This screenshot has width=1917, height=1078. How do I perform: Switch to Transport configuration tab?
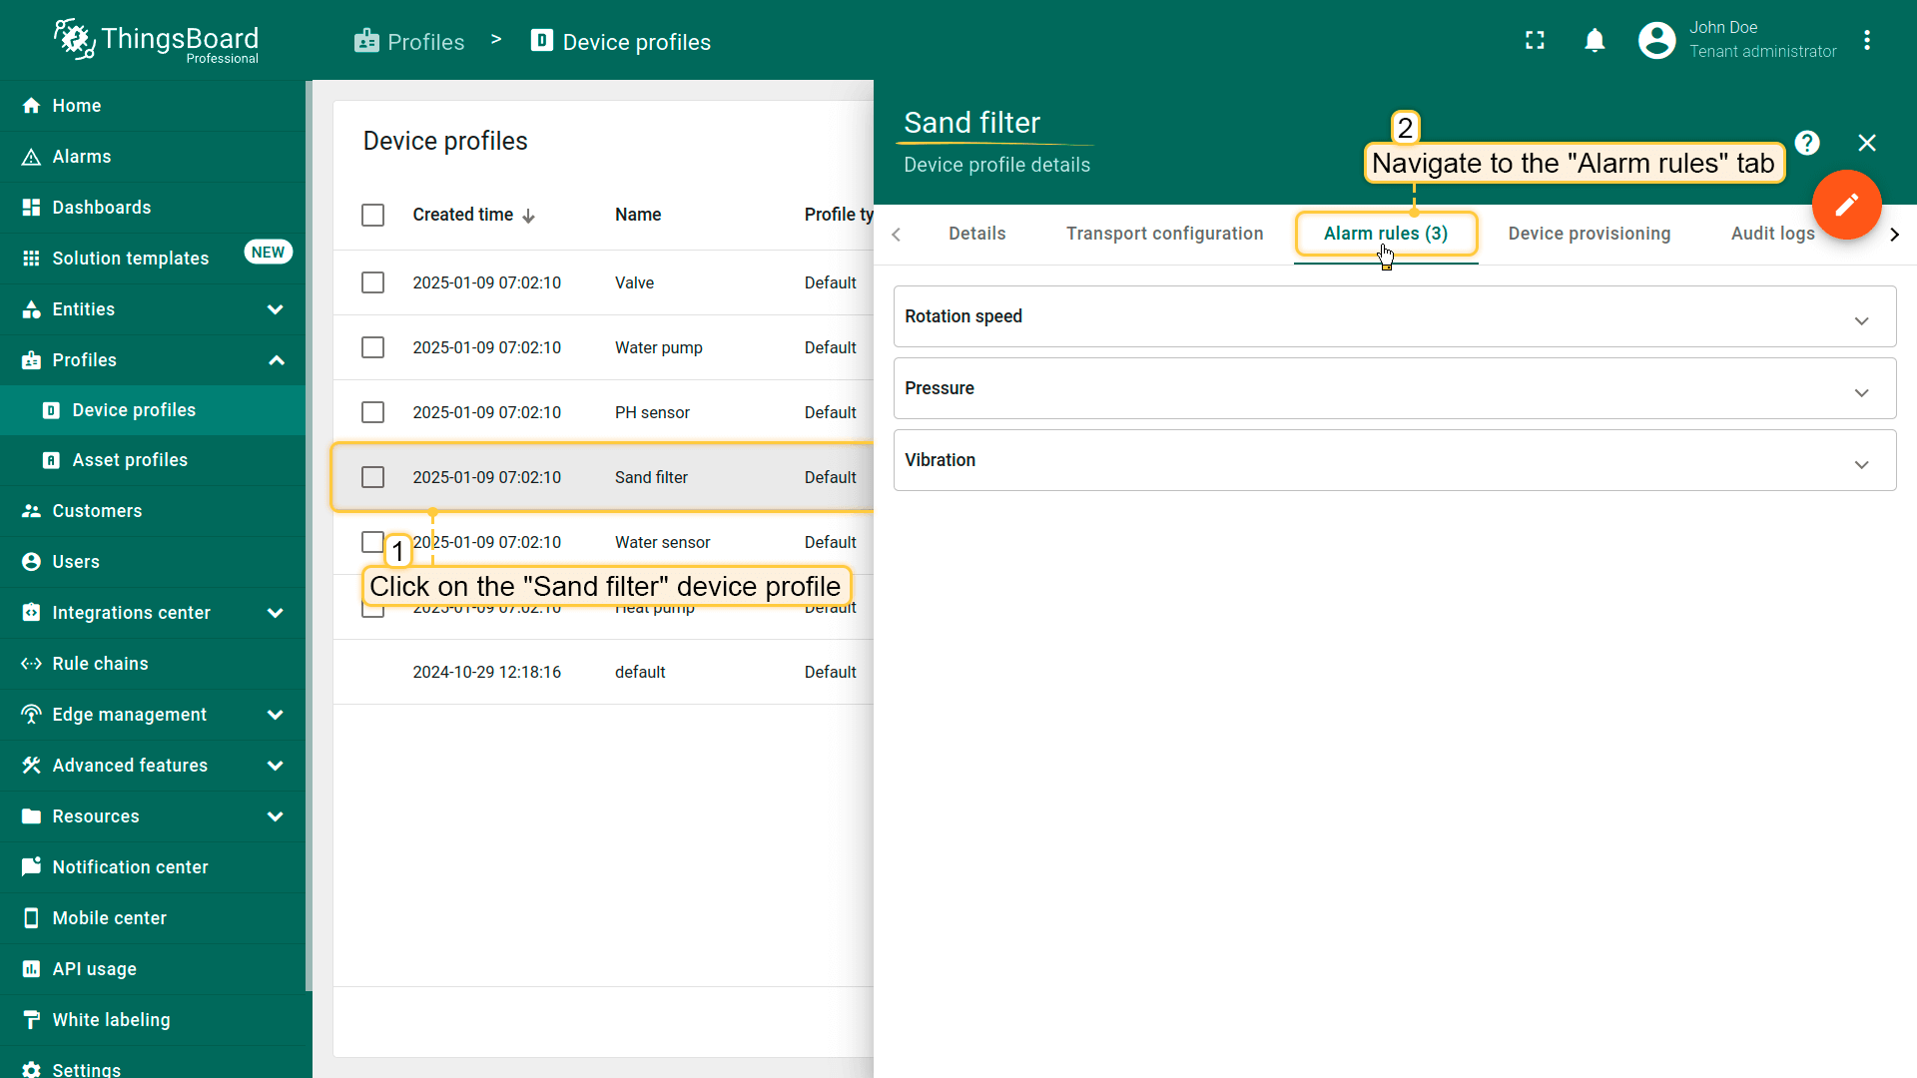point(1164,234)
